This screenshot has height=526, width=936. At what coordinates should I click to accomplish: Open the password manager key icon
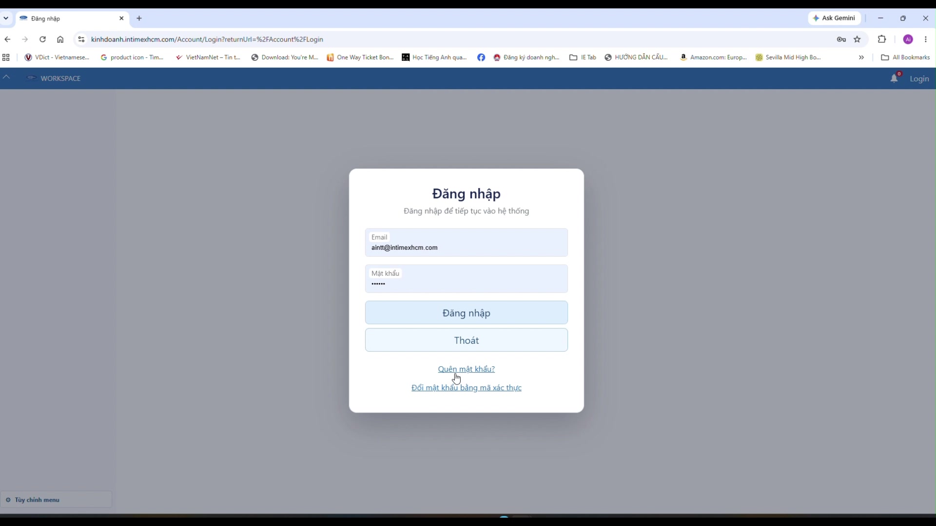click(x=841, y=39)
